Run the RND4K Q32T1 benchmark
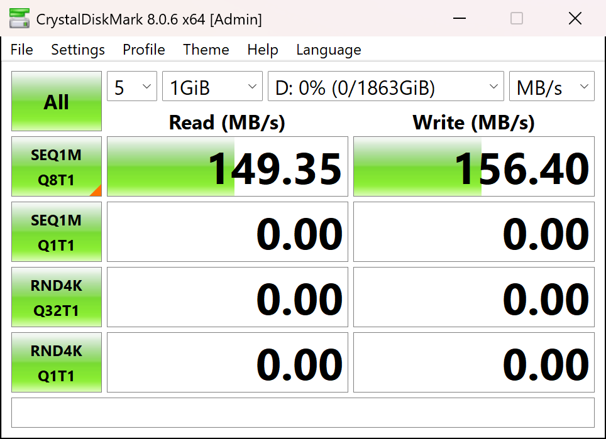 coord(56,297)
